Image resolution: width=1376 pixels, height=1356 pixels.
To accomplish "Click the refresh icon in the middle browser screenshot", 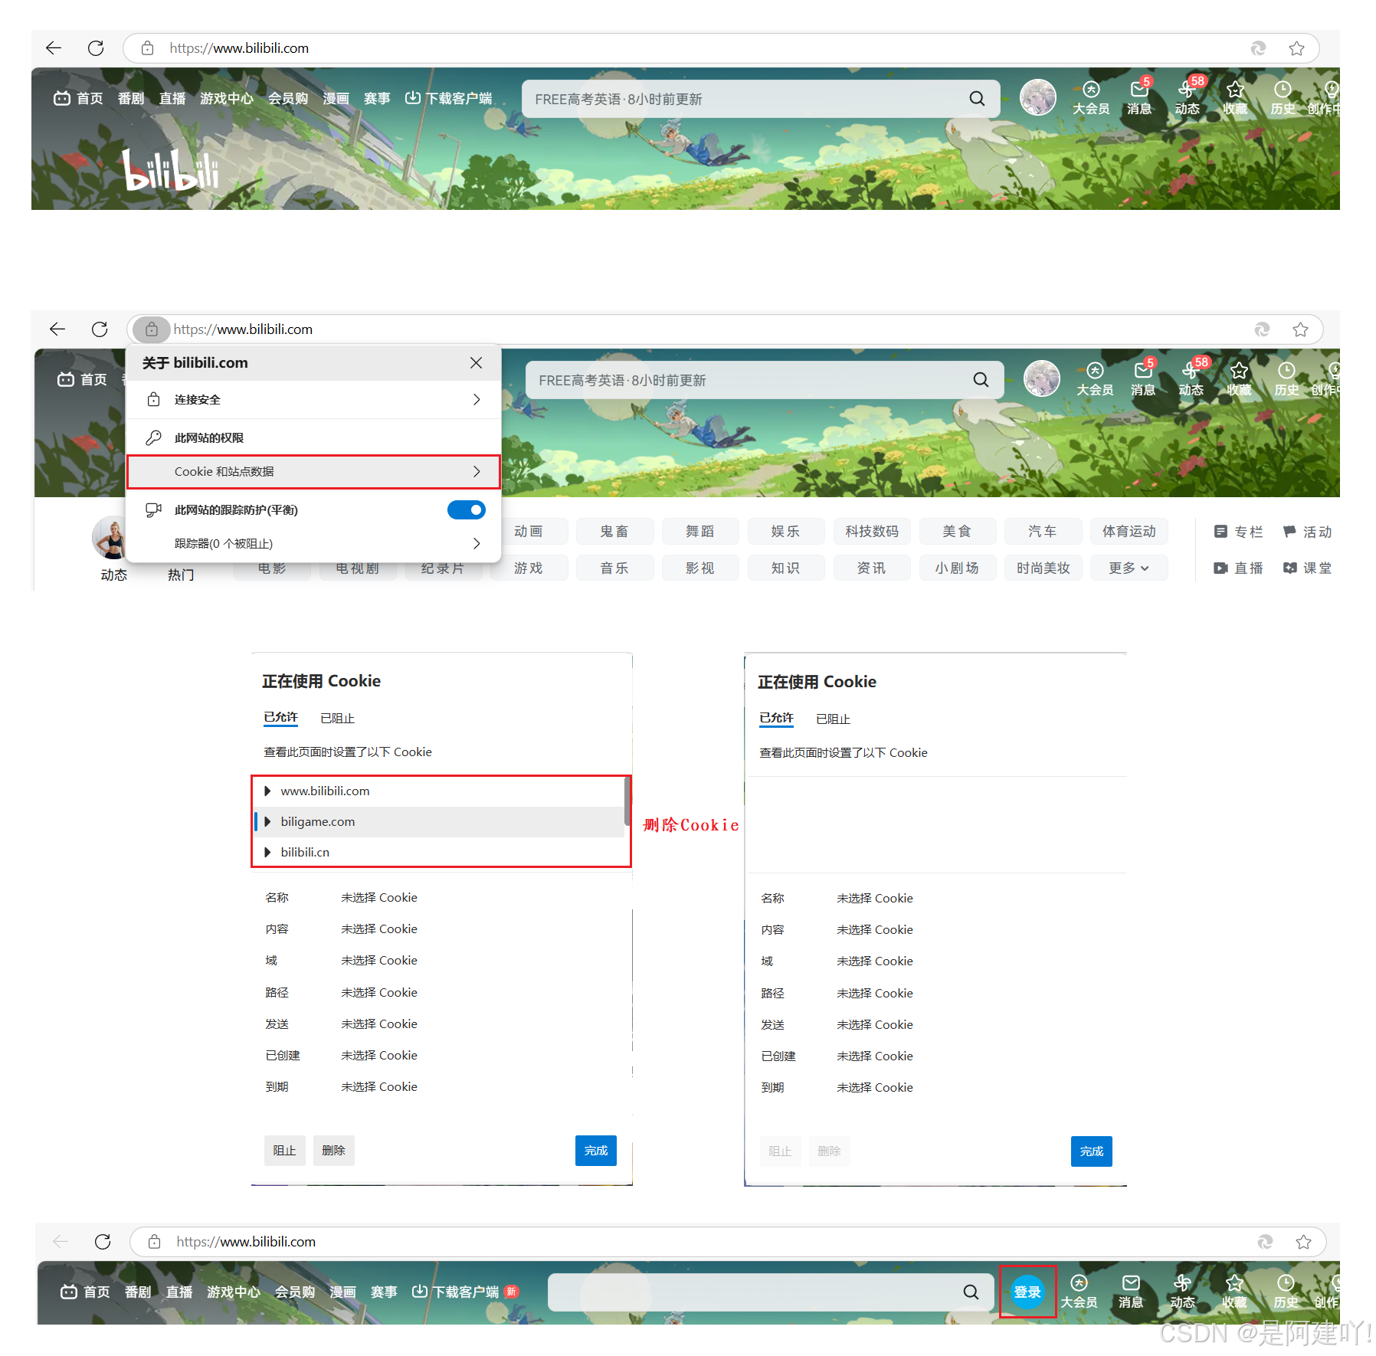I will coord(100,329).
